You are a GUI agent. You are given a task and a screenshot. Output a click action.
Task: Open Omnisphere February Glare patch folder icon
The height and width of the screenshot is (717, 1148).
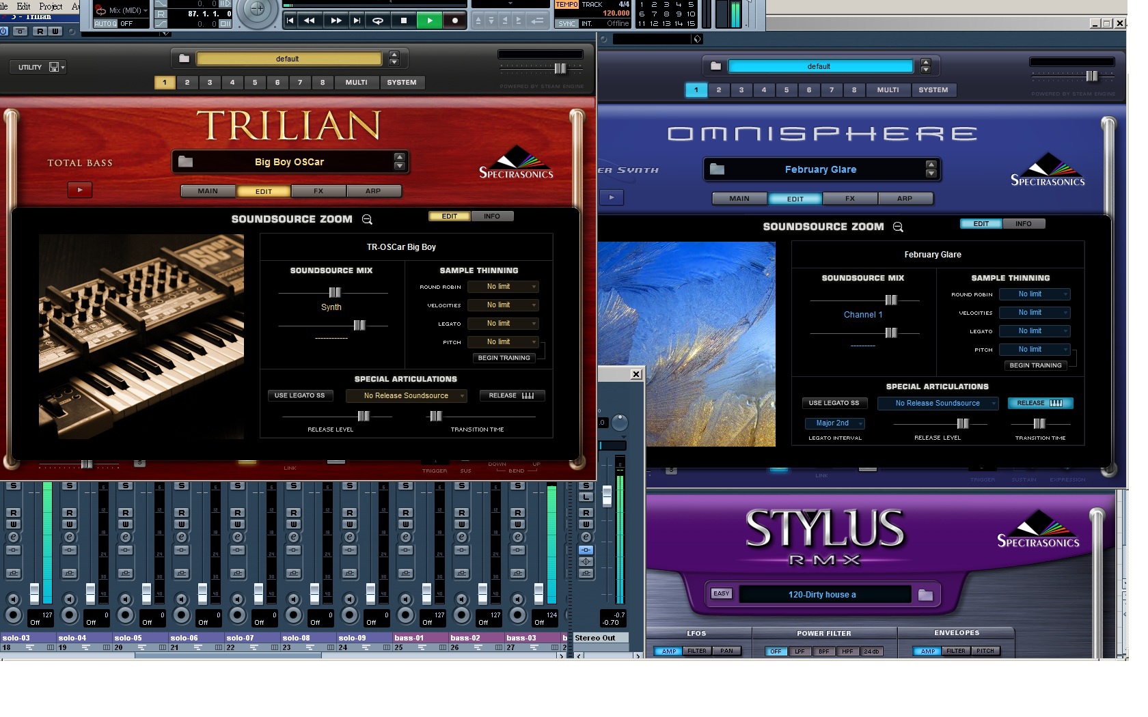[x=717, y=169]
